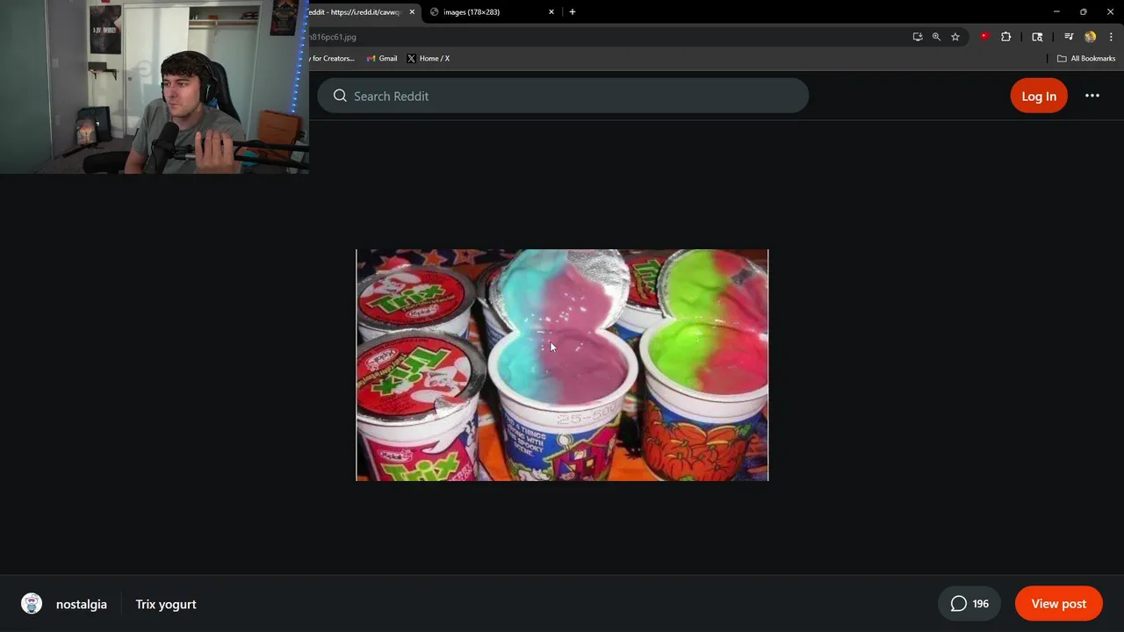Click the Log In button
This screenshot has width=1124, height=632.
click(x=1039, y=96)
